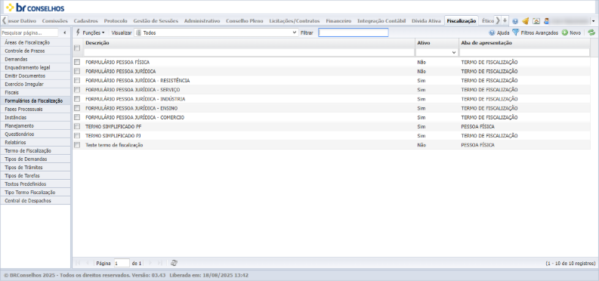This screenshot has height=281, width=599.
Task: Open Central de Despachos in the sidebar
Action: pyautogui.click(x=36, y=200)
